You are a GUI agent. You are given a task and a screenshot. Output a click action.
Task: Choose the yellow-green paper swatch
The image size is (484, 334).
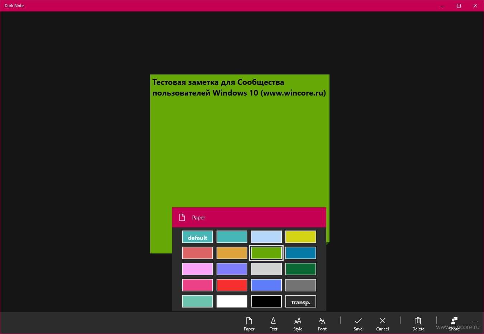[x=301, y=237]
